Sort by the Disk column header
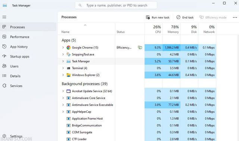The width and height of the screenshot is (239, 141). point(189,29)
